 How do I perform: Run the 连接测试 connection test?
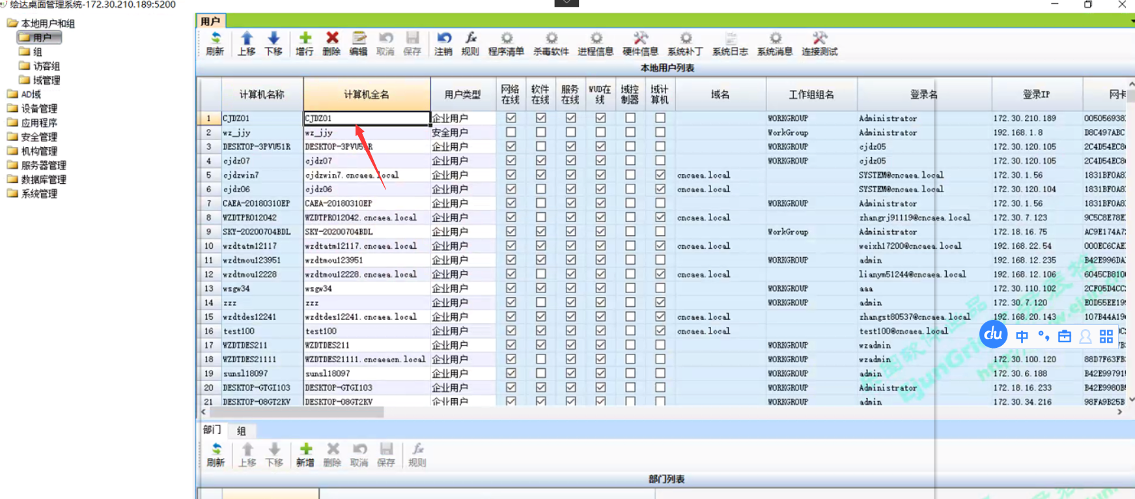(x=819, y=44)
